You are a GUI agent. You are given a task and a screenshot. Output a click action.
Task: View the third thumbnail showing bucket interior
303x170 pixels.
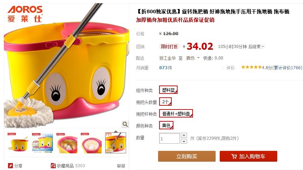pyautogui.click(x=67, y=143)
